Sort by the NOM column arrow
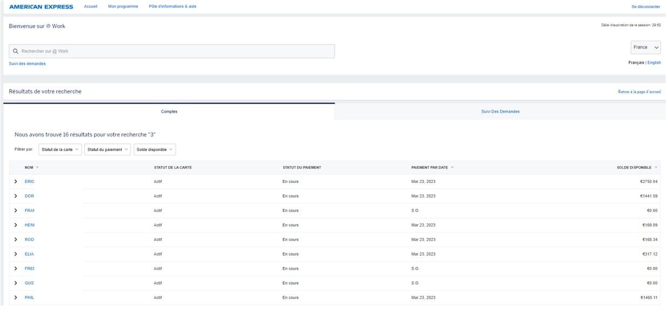668x314 pixels. tap(37, 167)
